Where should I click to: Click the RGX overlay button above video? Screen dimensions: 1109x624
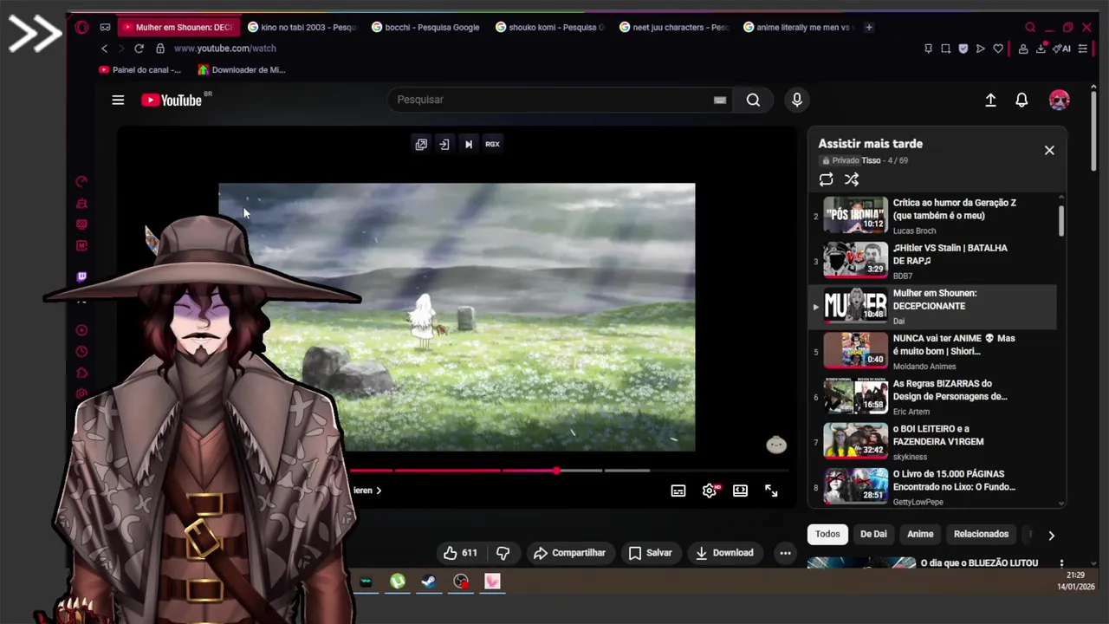pos(492,145)
